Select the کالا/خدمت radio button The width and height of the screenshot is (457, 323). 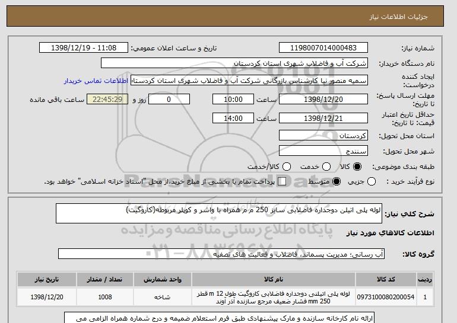pos(287,167)
